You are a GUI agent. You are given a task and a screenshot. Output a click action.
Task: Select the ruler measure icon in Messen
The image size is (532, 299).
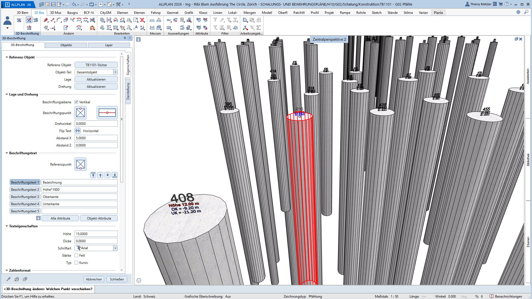[152, 20]
